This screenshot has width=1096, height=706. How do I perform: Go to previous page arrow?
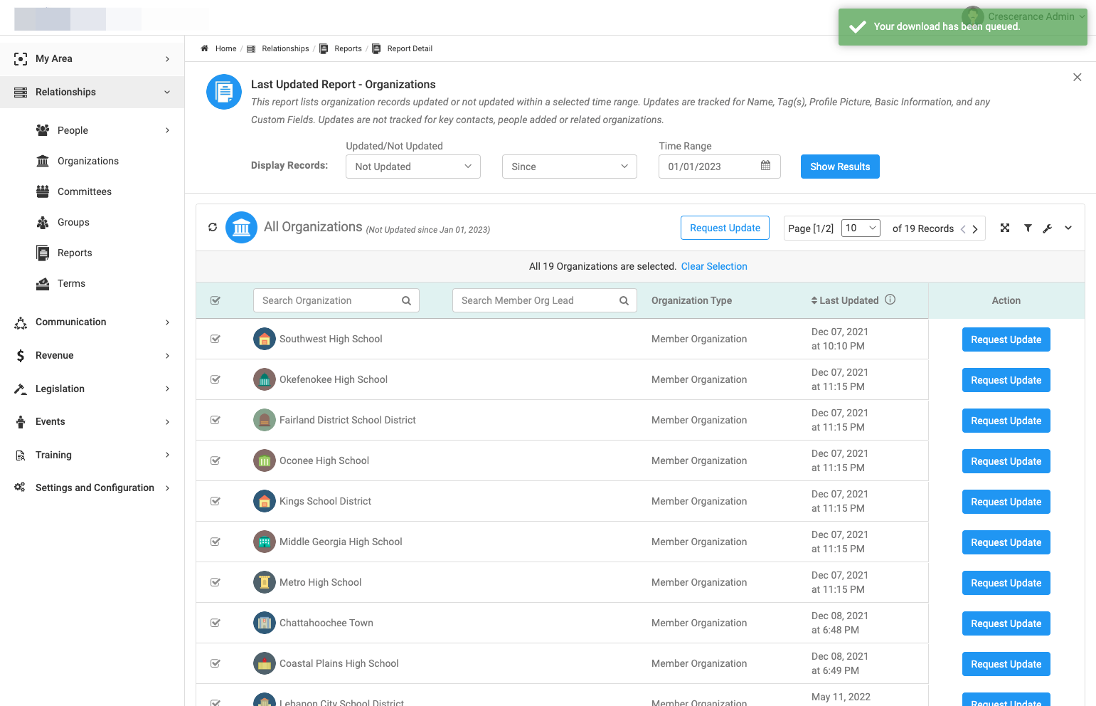pyautogui.click(x=963, y=229)
